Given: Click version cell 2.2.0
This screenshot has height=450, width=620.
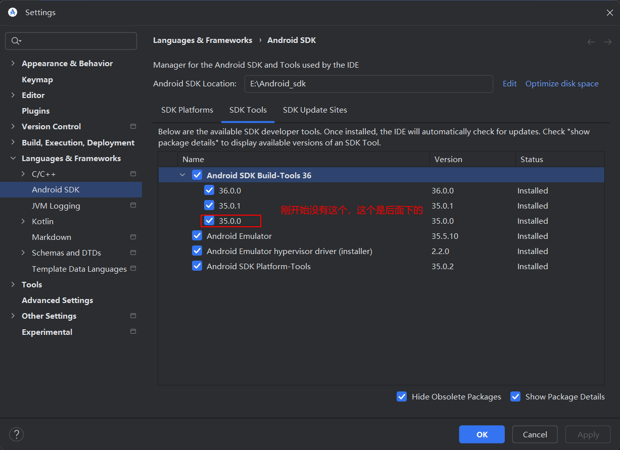Looking at the screenshot, I should click(x=440, y=251).
